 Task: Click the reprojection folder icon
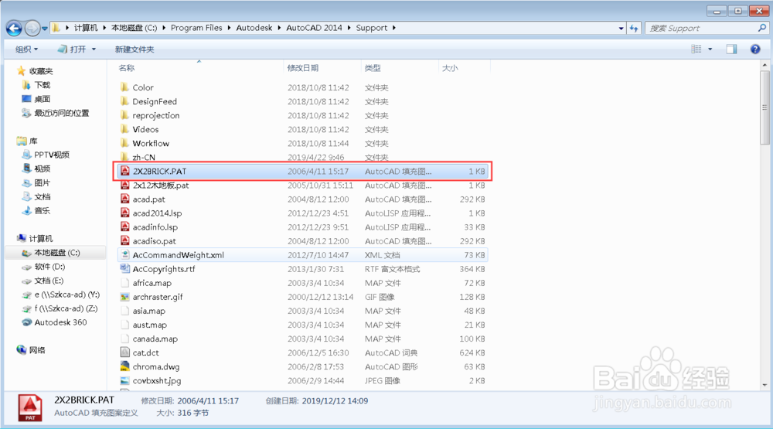pos(124,115)
